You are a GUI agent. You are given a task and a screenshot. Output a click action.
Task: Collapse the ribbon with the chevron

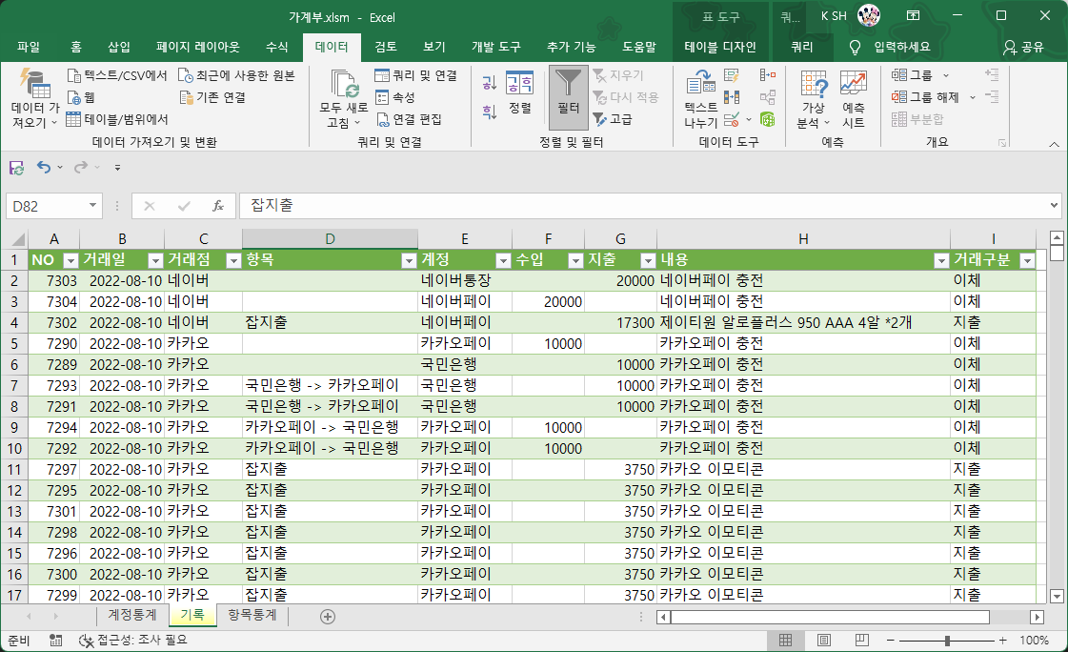click(1054, 144)
